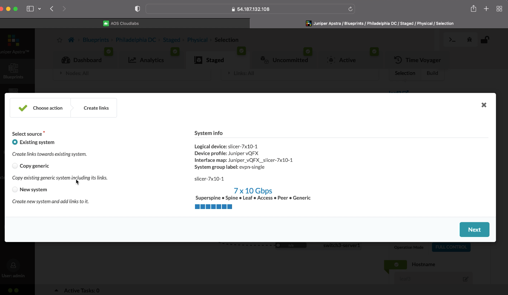Go to the Choose action step
Viewport: 508px width, 295px height.
point(40,108)
